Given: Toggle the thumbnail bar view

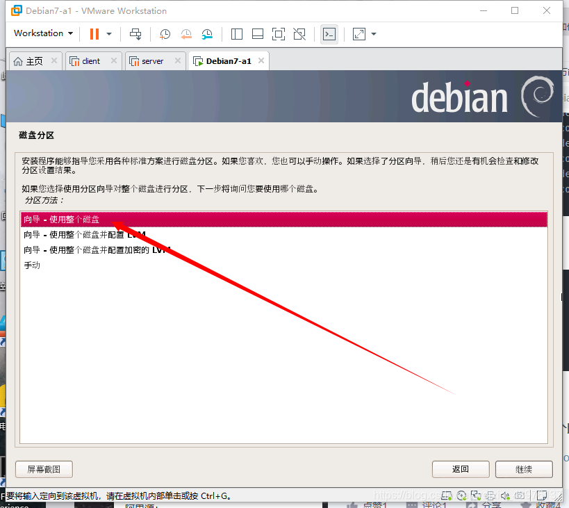Looking at the screenshot, I should [258, 34].
